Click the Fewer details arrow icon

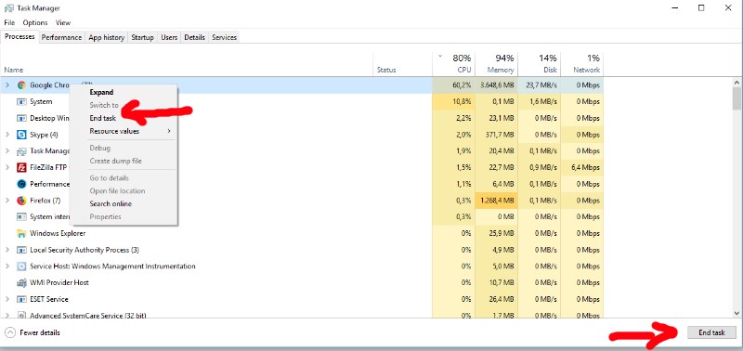(x=10, y=332)
